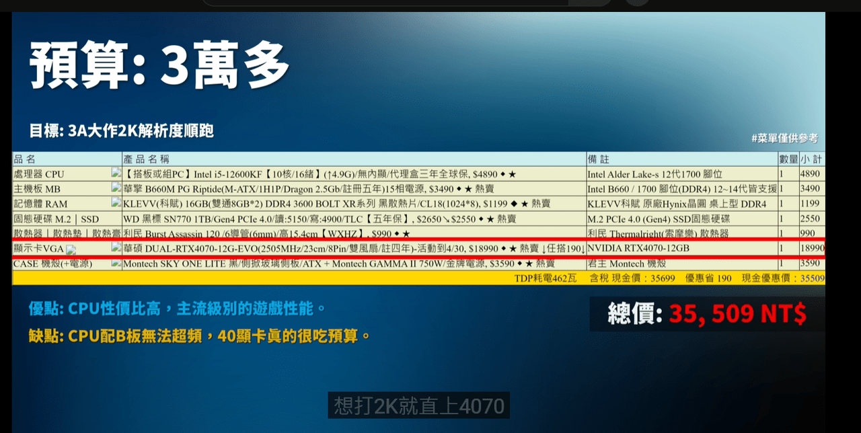The height and width of the screenshot is (433, 861).
Task: Click the 小計 column header
Action: [812, 159]
